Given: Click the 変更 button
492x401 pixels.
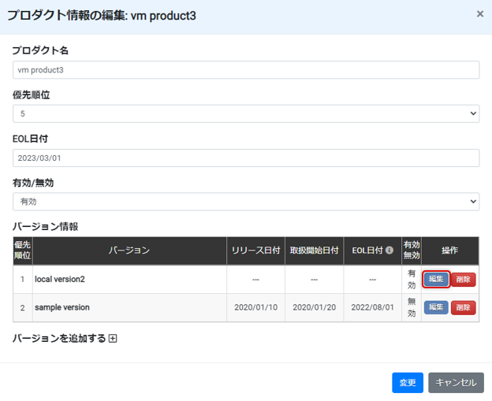Looking at the screenshot, I should pyautogui.click(x=408, y=383).
